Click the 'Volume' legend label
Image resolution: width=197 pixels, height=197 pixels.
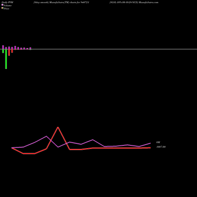tap(7, 6)
